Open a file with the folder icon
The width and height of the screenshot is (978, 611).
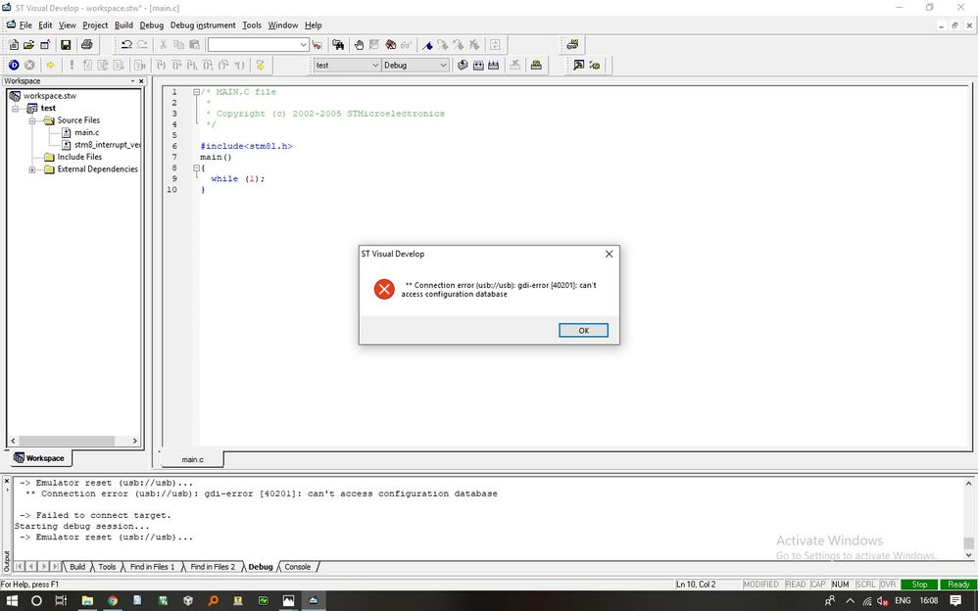[28, 45]
